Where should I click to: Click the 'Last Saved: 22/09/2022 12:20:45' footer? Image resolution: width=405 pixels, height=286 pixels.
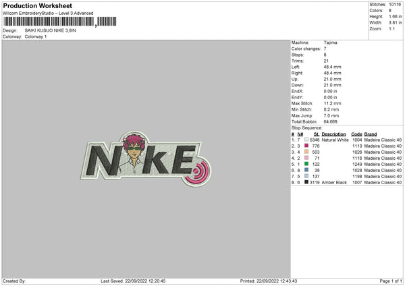pos(133,281)
